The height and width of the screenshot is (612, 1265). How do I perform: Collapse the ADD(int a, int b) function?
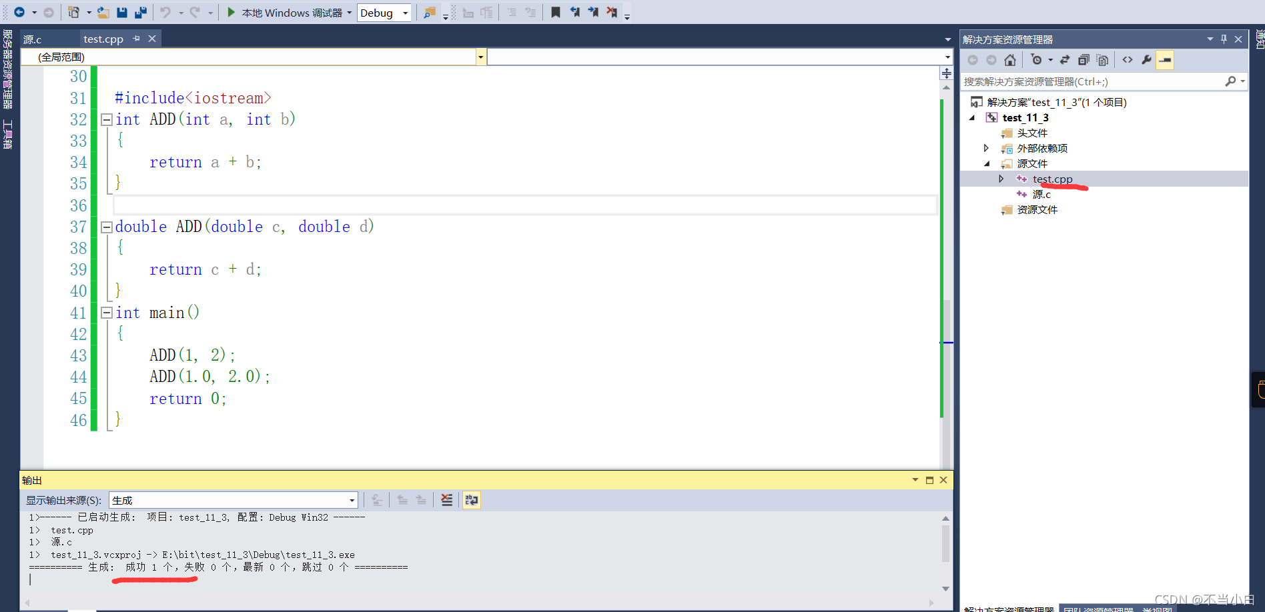point(106,119)
